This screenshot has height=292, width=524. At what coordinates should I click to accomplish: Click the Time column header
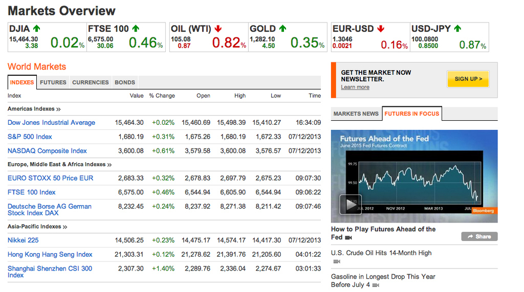tap(315, 96)
